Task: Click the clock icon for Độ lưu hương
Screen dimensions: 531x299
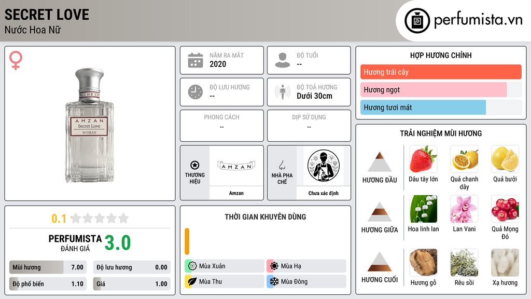Action: click(195, 92)
